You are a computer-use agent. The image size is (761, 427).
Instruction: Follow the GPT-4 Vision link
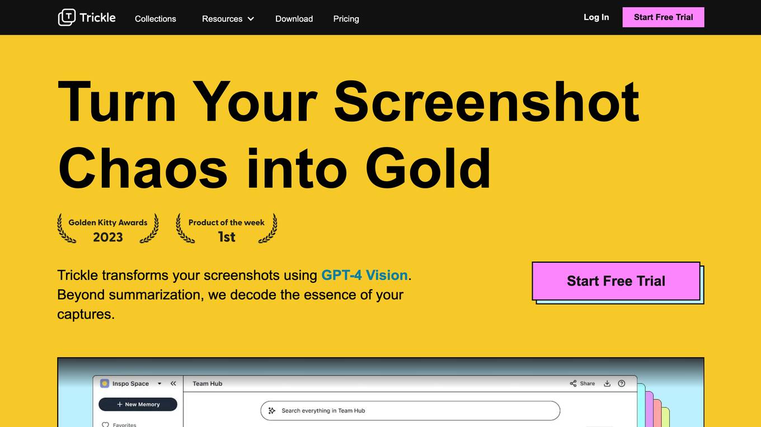(364, 275)
